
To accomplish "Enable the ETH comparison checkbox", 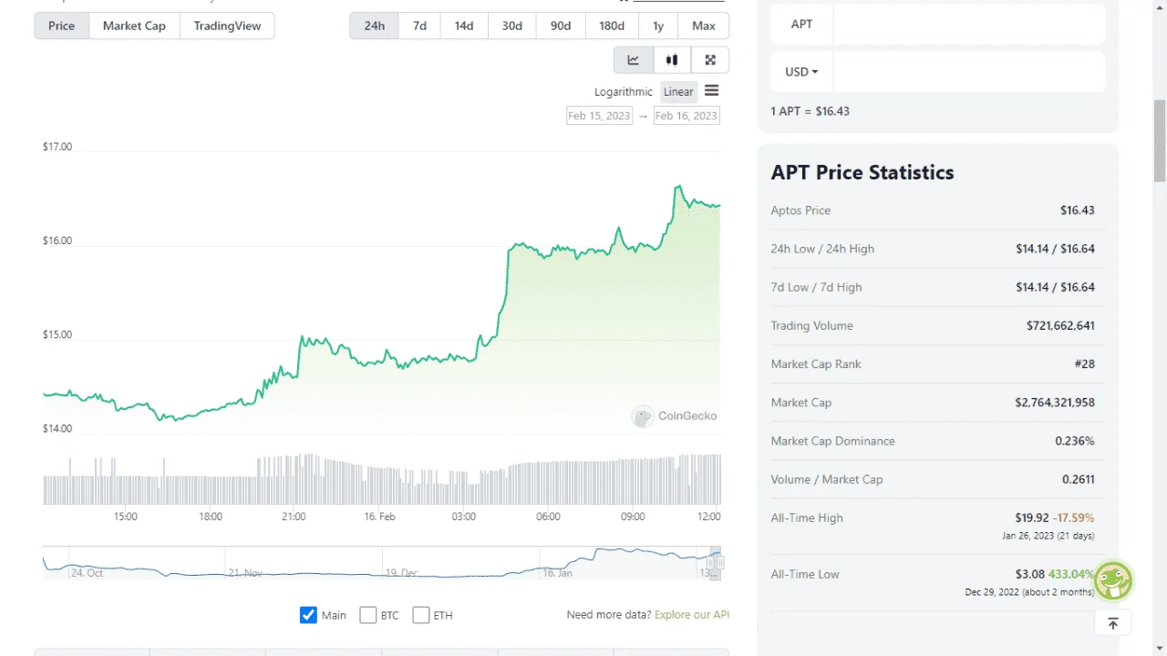I will (x=421, y=615).
